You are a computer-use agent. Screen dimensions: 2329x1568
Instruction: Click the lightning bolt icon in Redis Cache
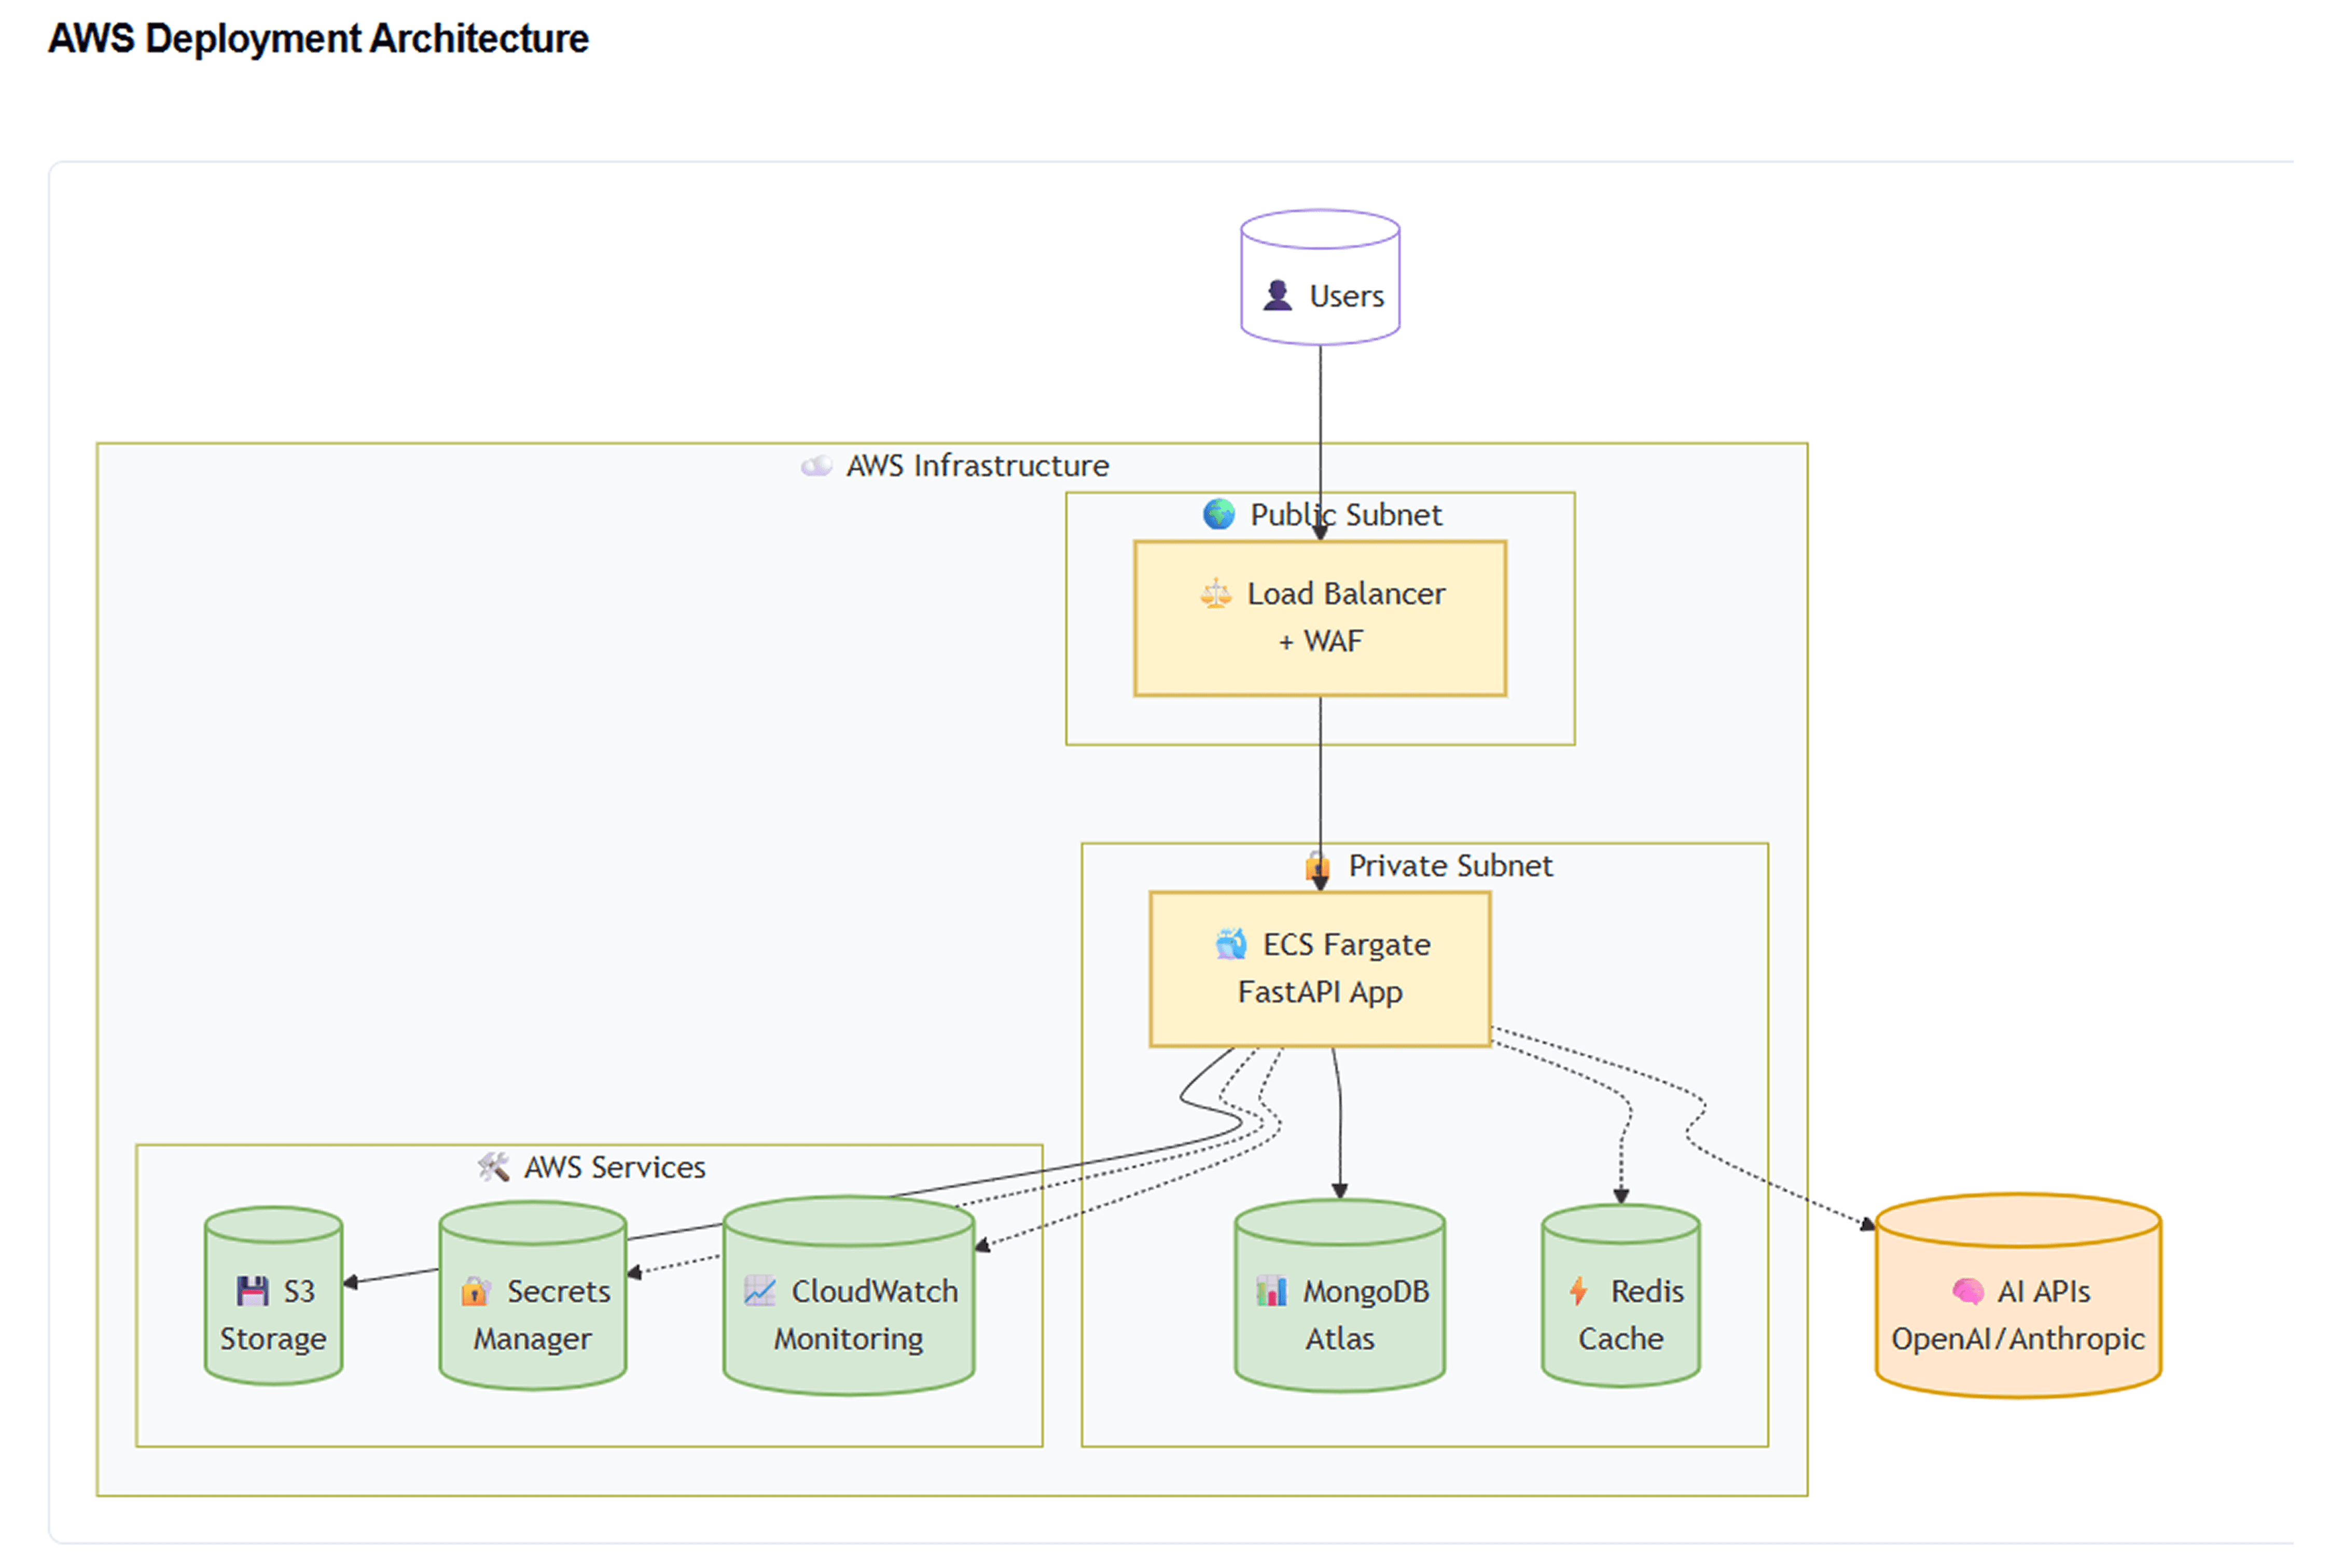[1578, 1291]
